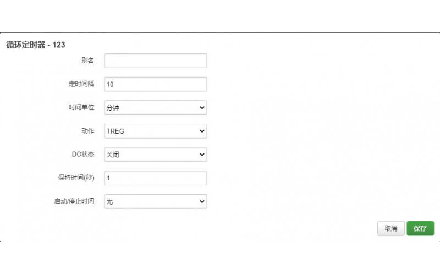Click the chevron arrow on 时间单位 selector
The image size is (440, 275).
click(x=202, y=108)
